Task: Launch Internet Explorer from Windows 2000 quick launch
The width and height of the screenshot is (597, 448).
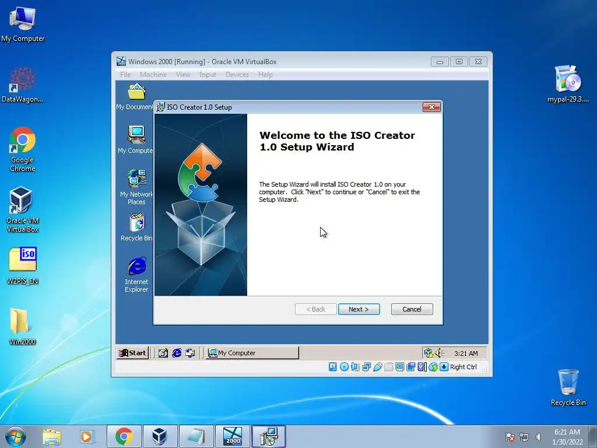Action: point(177,353)
